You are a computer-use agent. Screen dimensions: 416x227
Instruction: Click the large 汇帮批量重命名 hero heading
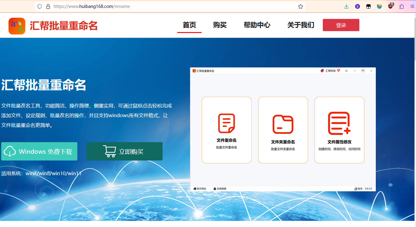pyautogui.click(x=44, y=85)
